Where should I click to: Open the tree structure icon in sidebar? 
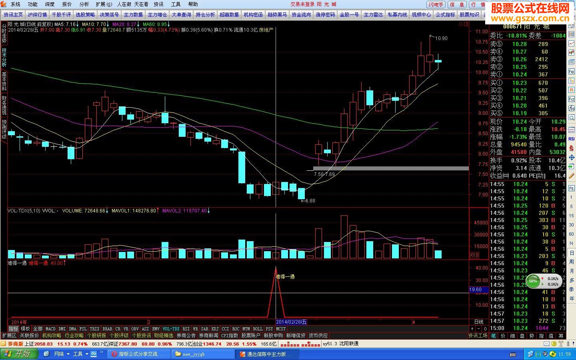(572, 81)
